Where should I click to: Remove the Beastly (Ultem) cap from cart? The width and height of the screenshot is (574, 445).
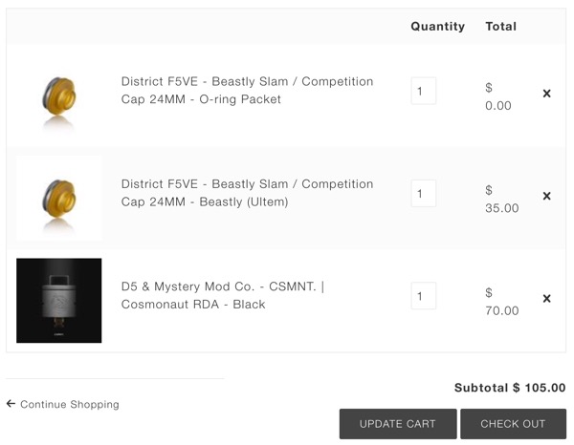pyautogui.click(x=546, y=196)
